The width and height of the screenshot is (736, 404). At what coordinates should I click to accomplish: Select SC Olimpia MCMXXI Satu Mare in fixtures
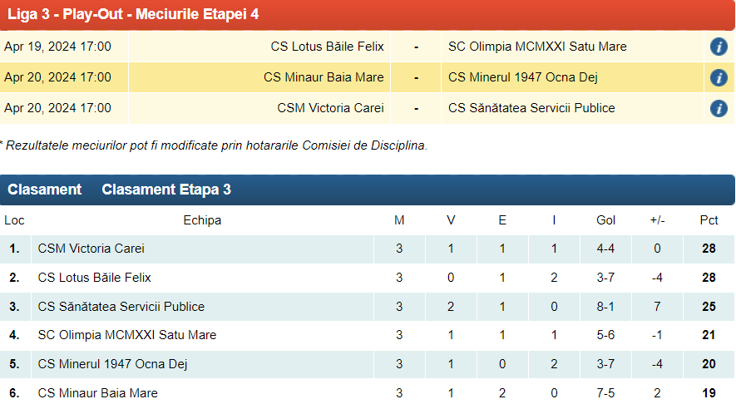tap(537, 47)
